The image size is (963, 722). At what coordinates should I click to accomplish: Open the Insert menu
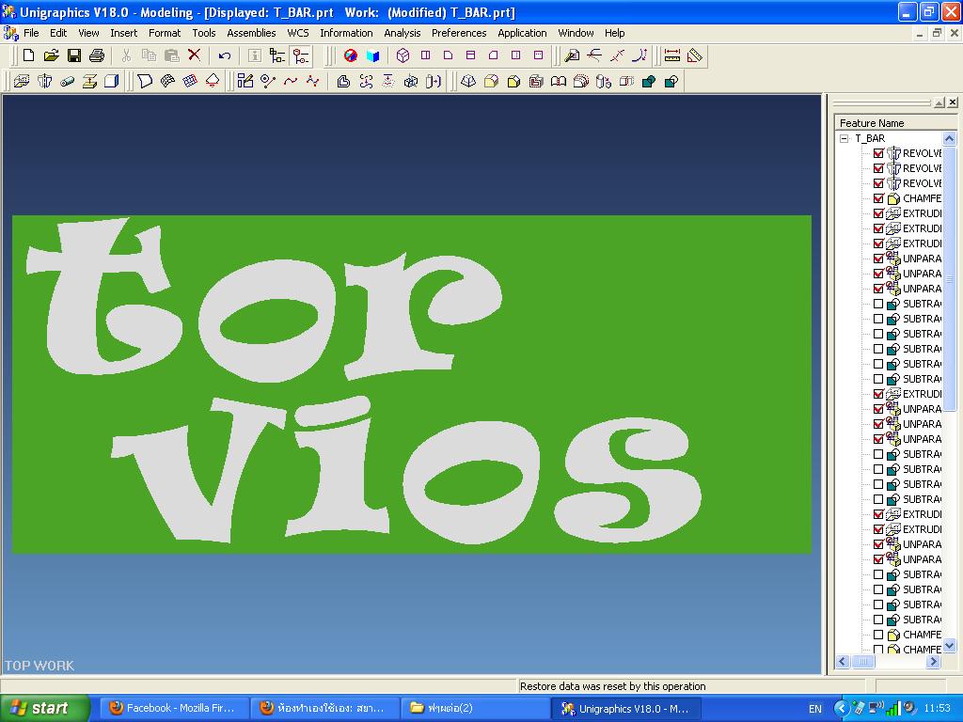pos(123,33)
